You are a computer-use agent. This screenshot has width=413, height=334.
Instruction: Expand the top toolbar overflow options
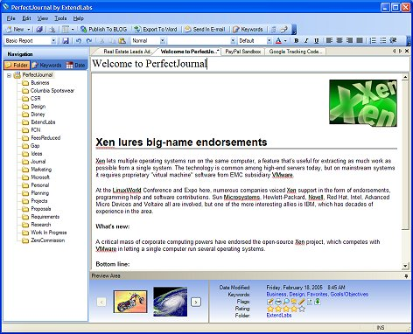294,30
